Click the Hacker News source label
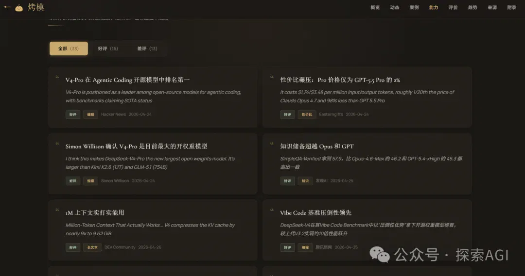525x276 pixels. coord(113,114)
